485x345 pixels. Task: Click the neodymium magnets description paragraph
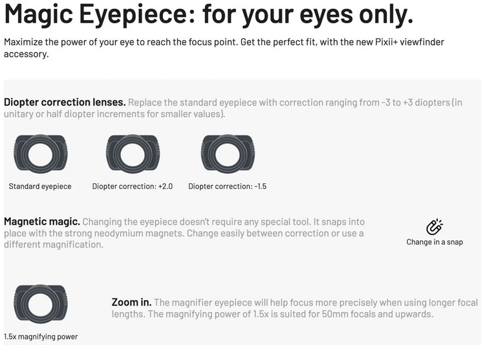(184, 233)
